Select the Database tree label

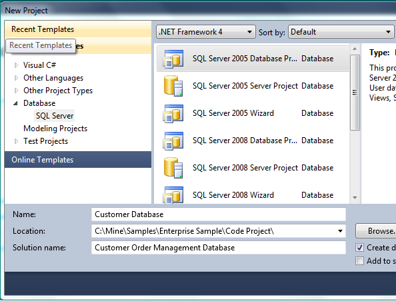39,103
